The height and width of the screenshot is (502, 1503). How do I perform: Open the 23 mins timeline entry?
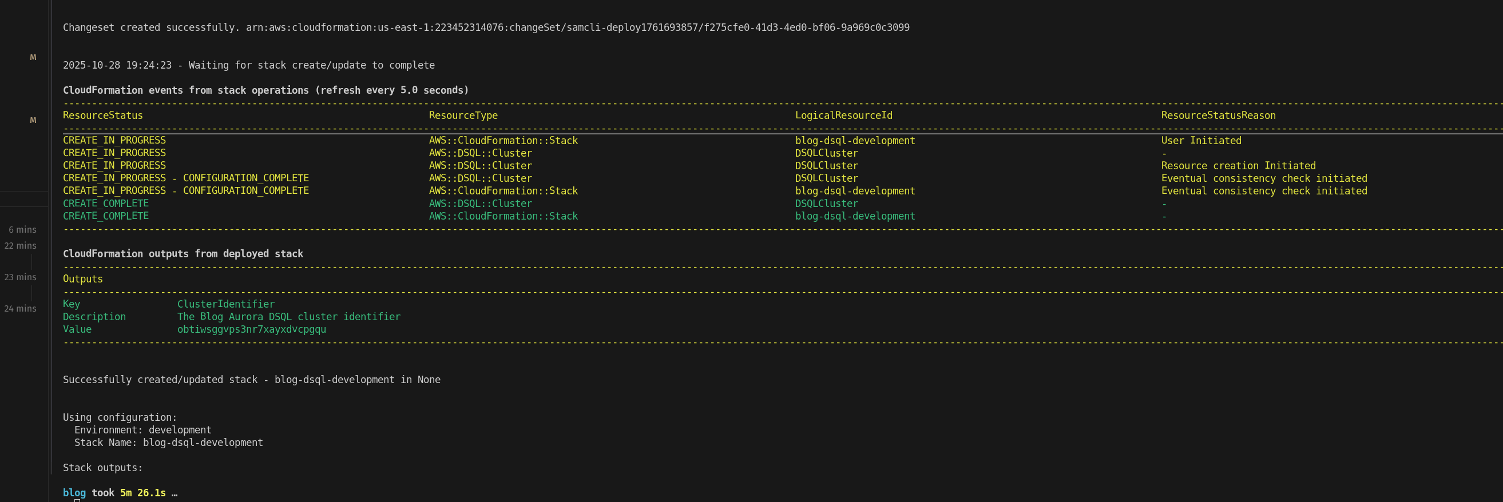[21, 277]
